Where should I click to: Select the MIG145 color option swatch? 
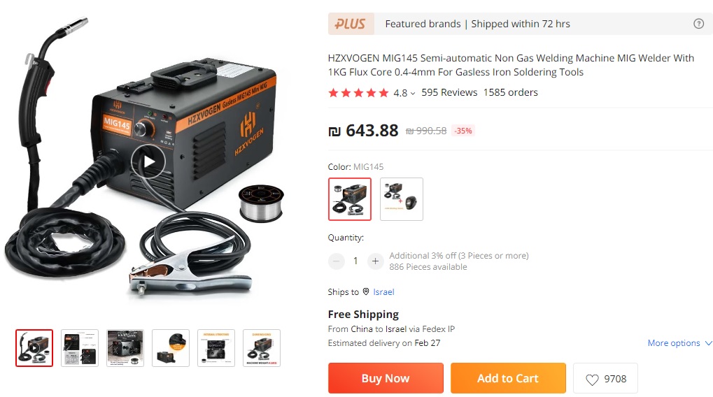350,199
